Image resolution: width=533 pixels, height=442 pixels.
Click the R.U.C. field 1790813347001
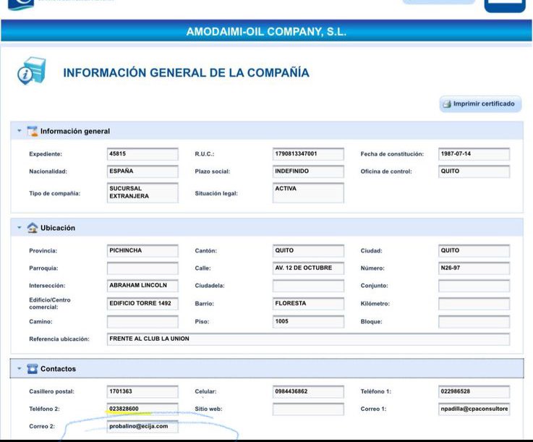pyautogui.click(x=308, y=154)
